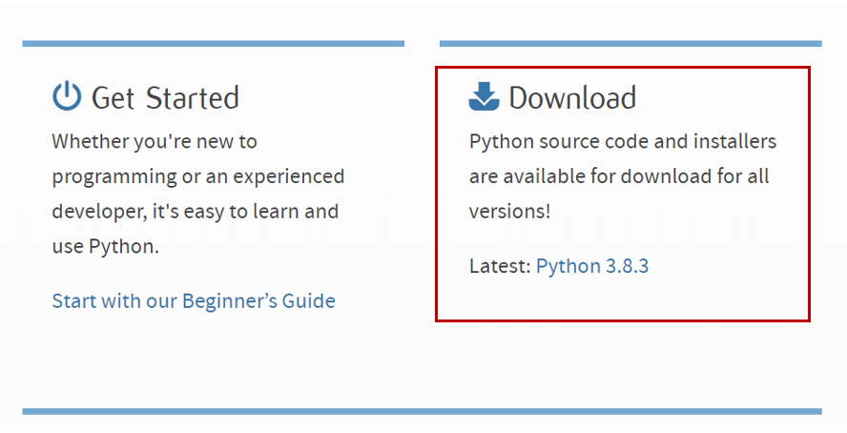Click 'developer, it's easy to learn and' line
847x433 pixels.
point(195,212)
